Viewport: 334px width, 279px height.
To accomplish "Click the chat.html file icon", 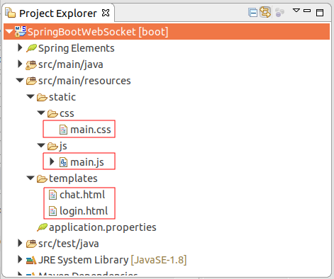I will (52, 195).
